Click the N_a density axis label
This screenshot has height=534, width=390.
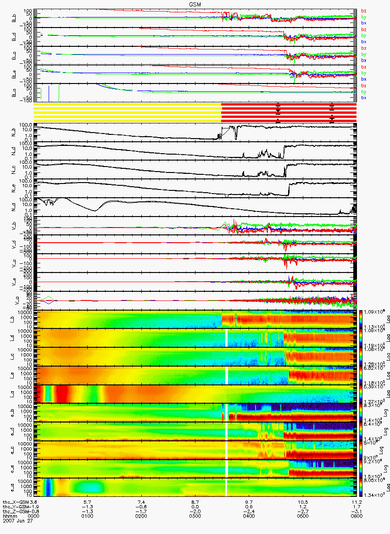[14, 206]
